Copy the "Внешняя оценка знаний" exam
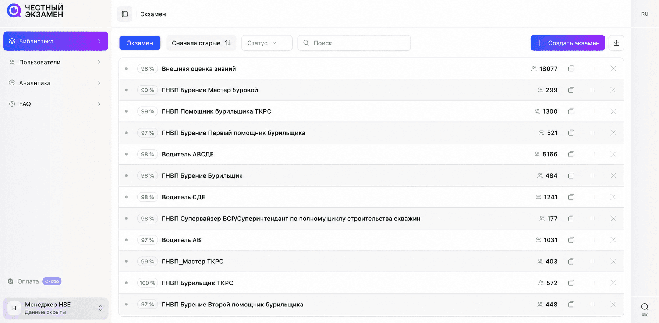 point(571,69)
